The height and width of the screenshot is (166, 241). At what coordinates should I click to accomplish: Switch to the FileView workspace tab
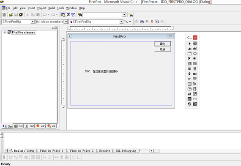coord(30,126)
